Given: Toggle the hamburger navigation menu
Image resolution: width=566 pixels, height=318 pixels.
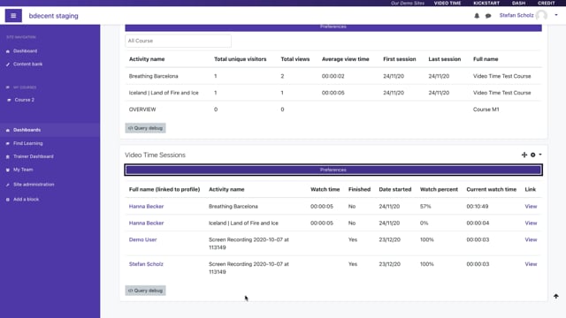Looking at the screenshot, I should (x=13, y=16).
